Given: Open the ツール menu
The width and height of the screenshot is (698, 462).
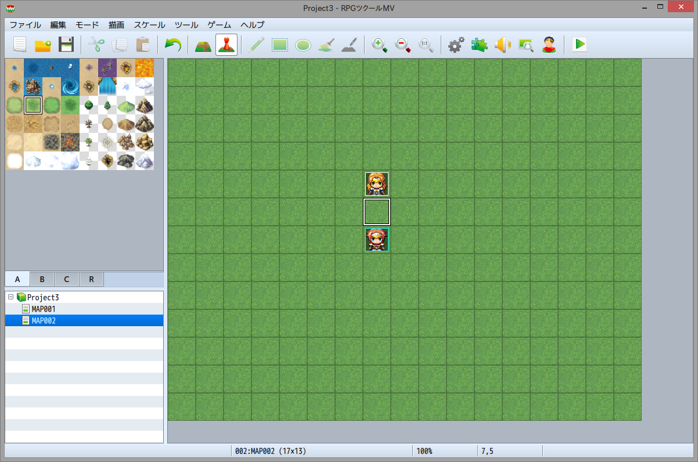Looking at the screenshot, I should click(x=186, y=25).
